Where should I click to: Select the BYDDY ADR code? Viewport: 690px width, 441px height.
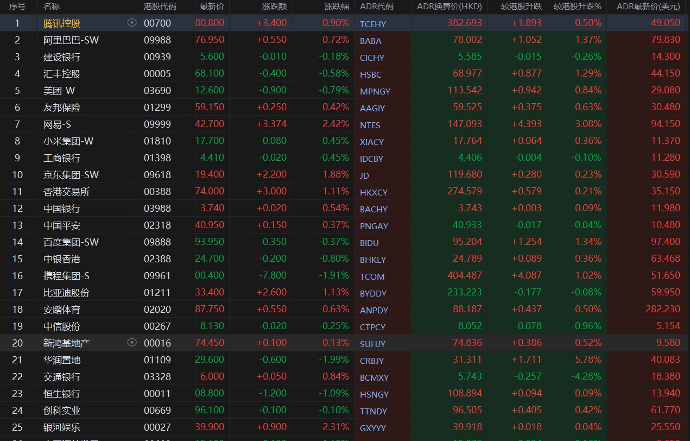point(374,293)
